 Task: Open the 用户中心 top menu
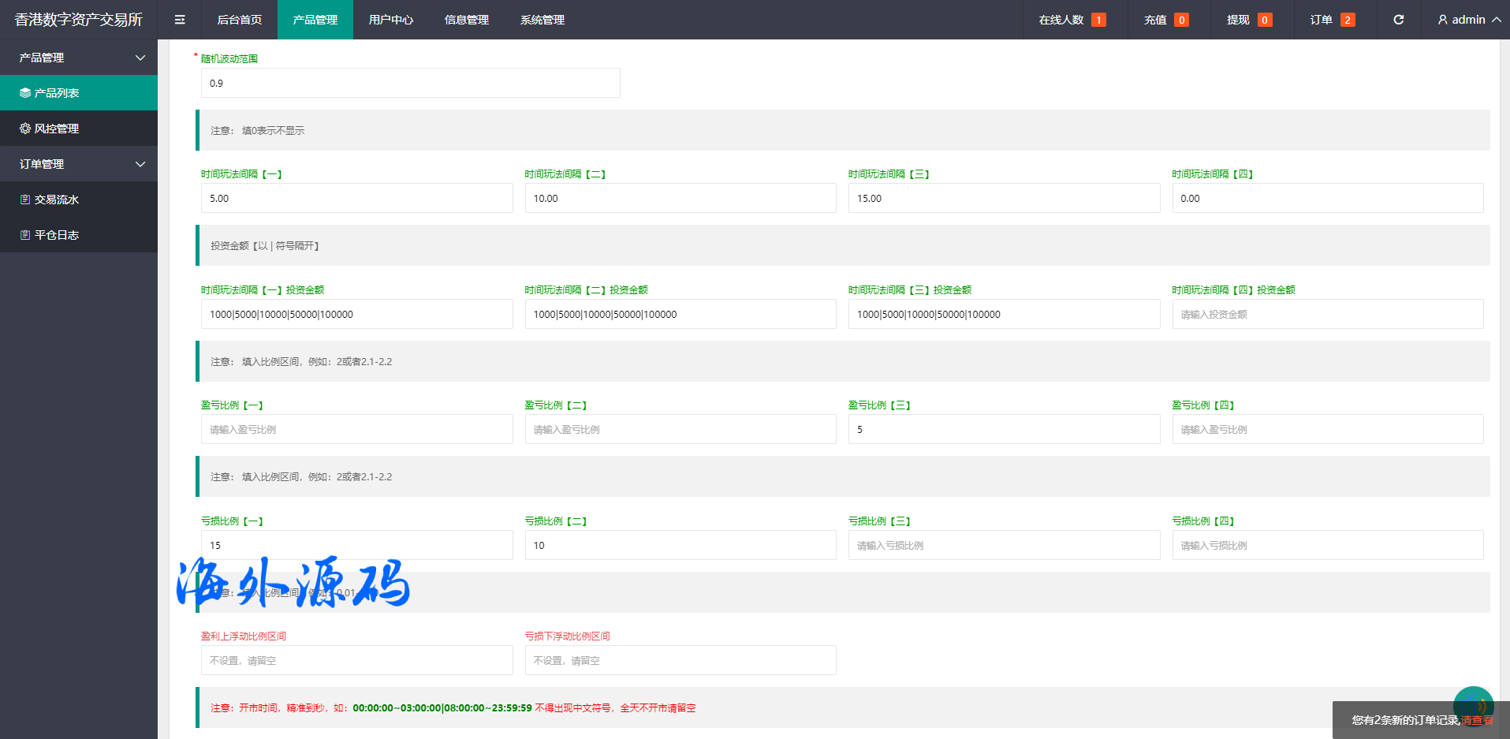pos(390,20)
